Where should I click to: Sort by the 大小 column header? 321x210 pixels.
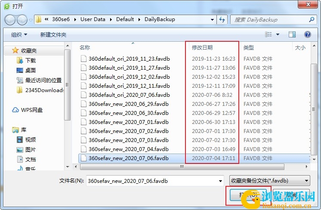(x=301, y=47)
